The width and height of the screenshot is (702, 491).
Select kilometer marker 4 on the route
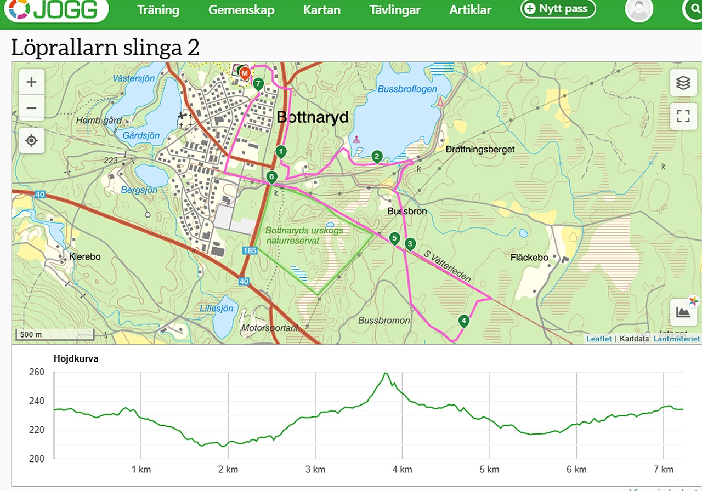(x=464, y=321)
